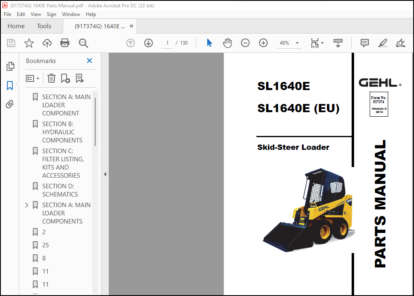Delete selected bookmark trash icon
414x296 pixels.
(51, 78)
